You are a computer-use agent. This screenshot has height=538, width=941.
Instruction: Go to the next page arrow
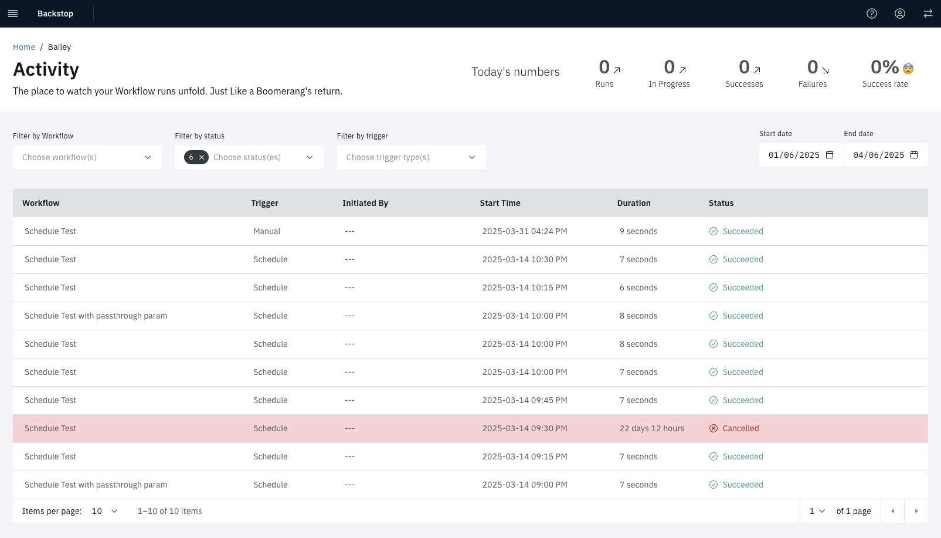pos(916,511)
